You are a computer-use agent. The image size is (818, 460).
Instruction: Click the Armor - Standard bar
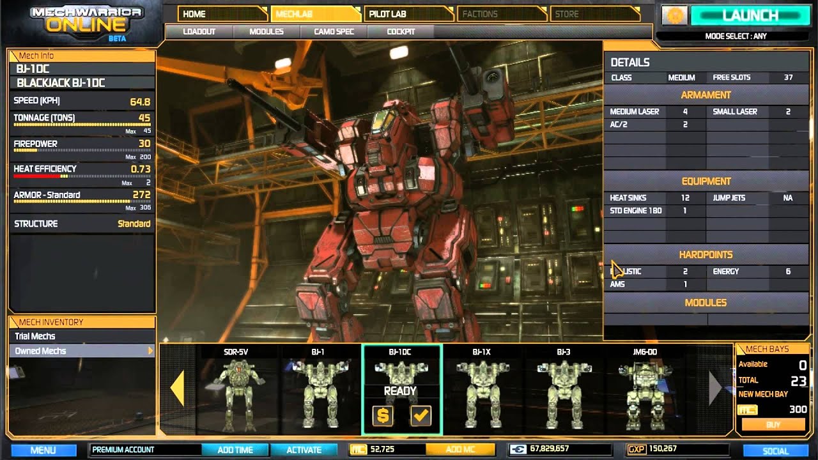click(82, 202)
